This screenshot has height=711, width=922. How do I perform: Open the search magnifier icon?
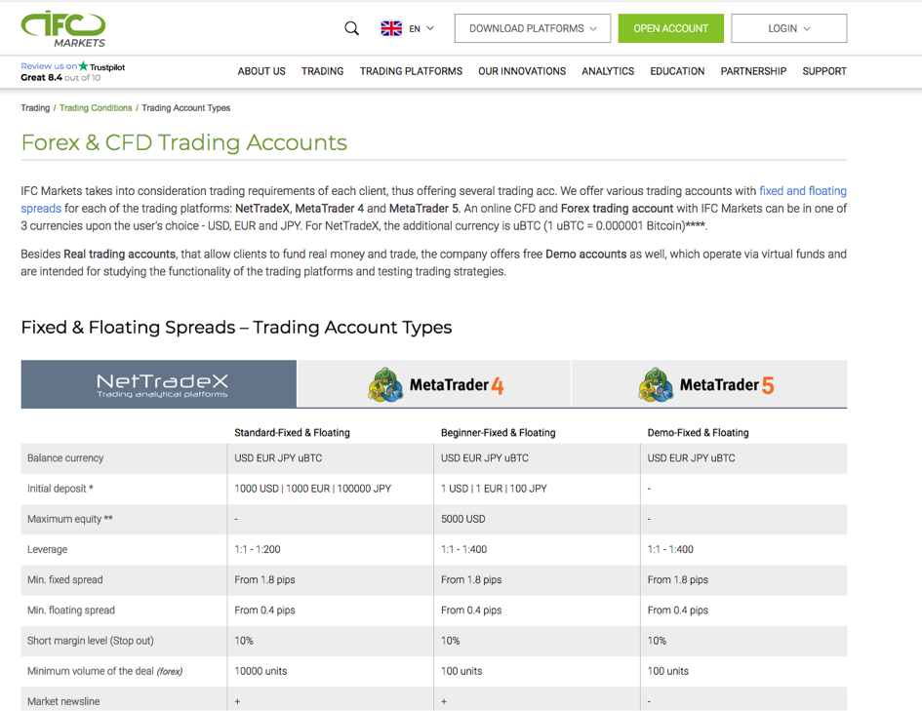(x=351, y=28)
